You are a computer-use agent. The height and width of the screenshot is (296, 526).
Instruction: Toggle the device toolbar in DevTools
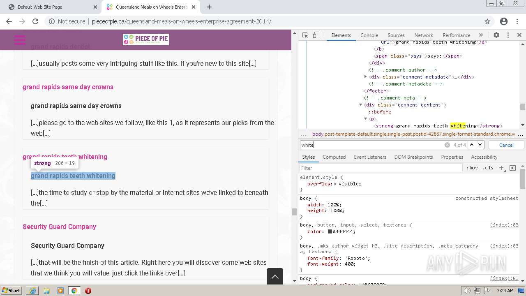pyautogui.click(x=316, y=35)
